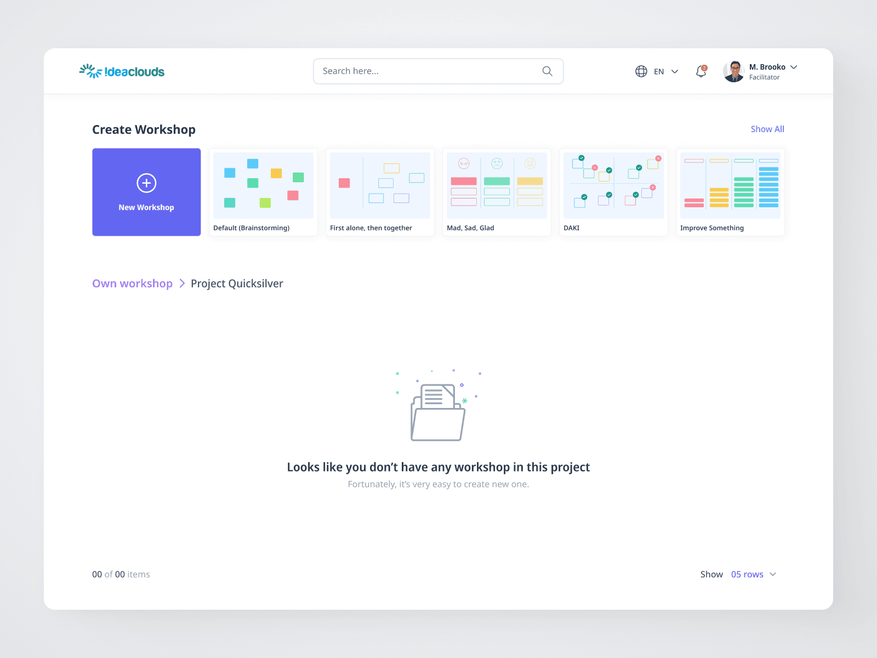Click the Project Quicksilver breadcrumb text
This screenshot has height=658, width=877.
tap(237, 283)
